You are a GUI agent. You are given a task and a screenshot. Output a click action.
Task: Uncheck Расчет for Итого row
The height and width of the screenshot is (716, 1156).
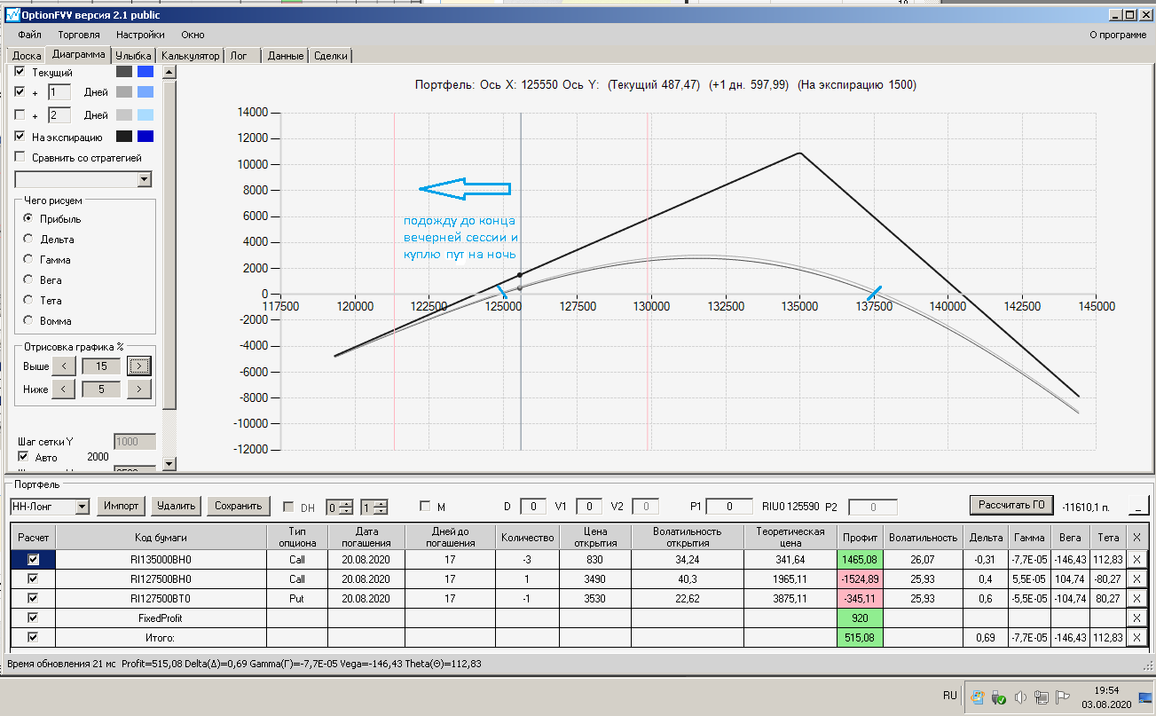coord(34,638)
